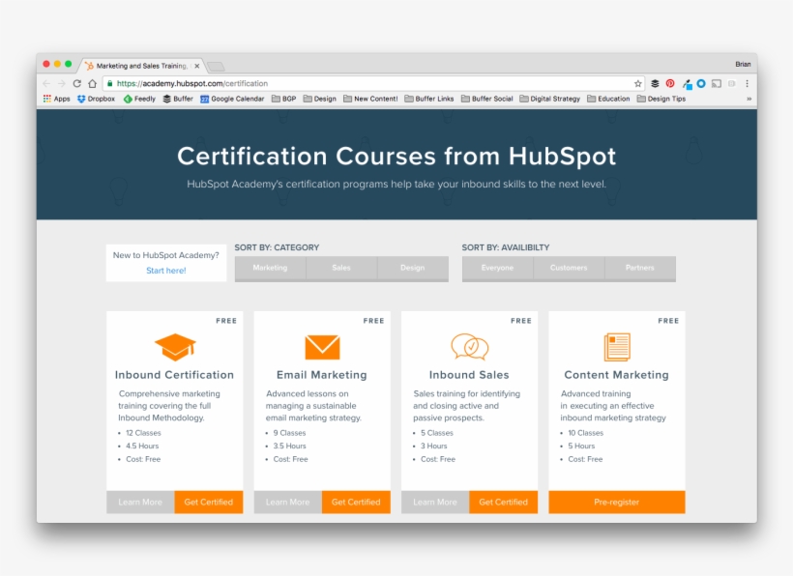Screen dimensions: 793x576
Task: Get Certified in Inbound Sales
Action: pos(503,503)
